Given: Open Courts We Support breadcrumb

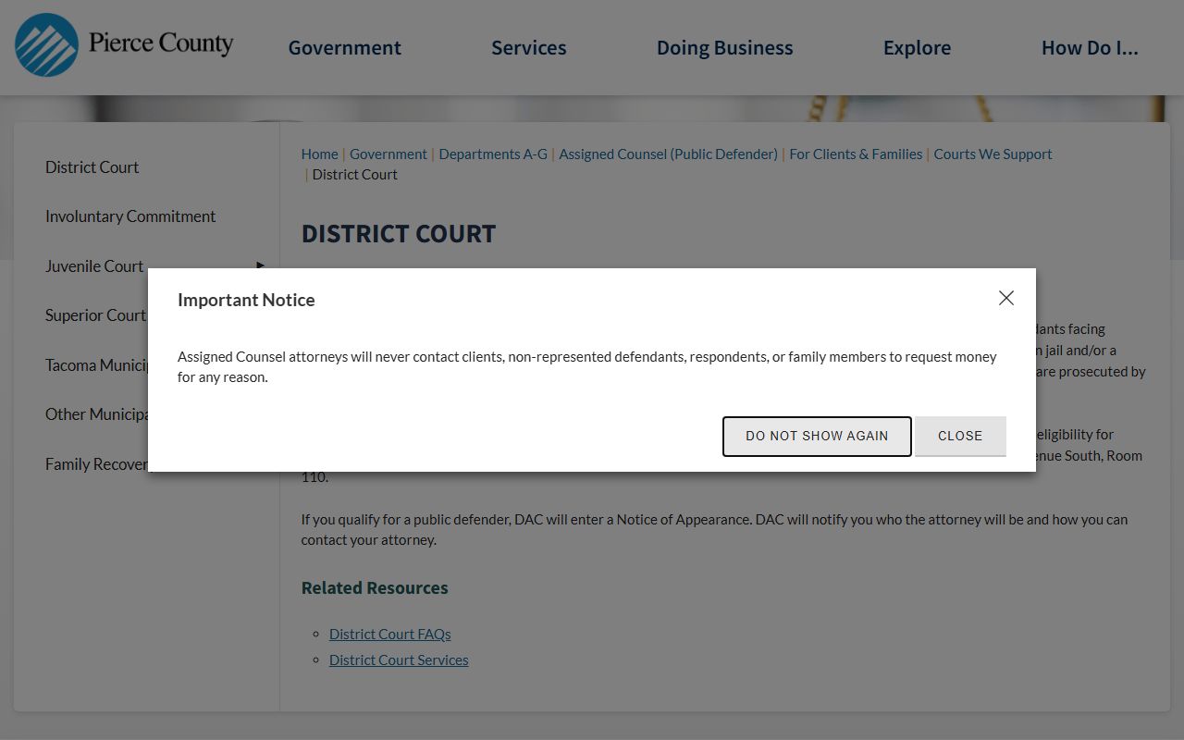Looking at the screenshot, I should pos(993,154).
